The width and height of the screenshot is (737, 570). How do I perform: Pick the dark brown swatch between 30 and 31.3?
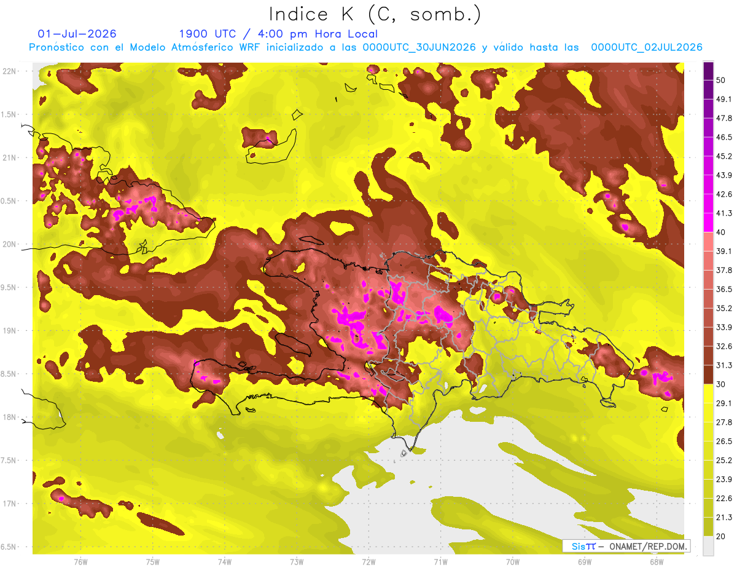tap(708, 375)
